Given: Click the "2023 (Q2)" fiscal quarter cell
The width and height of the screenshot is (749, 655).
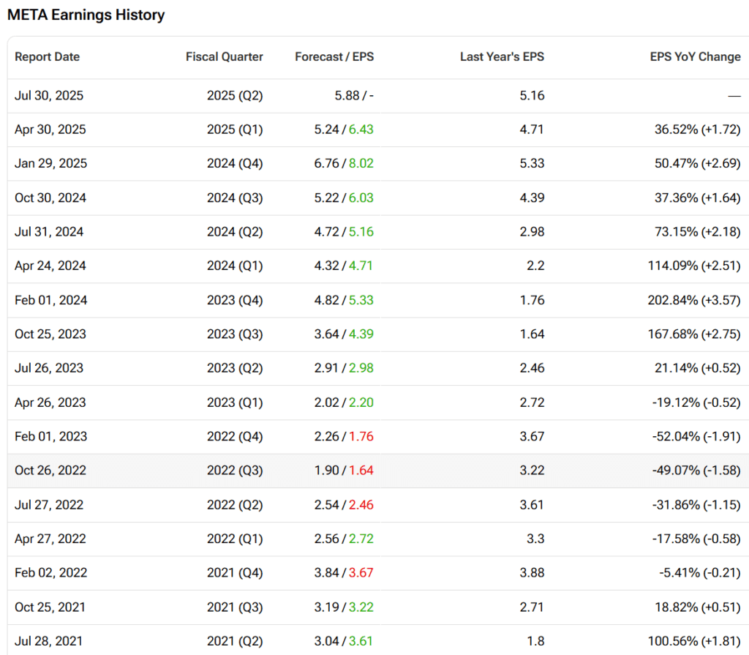Looking at the screenshot, I should 235,368.
